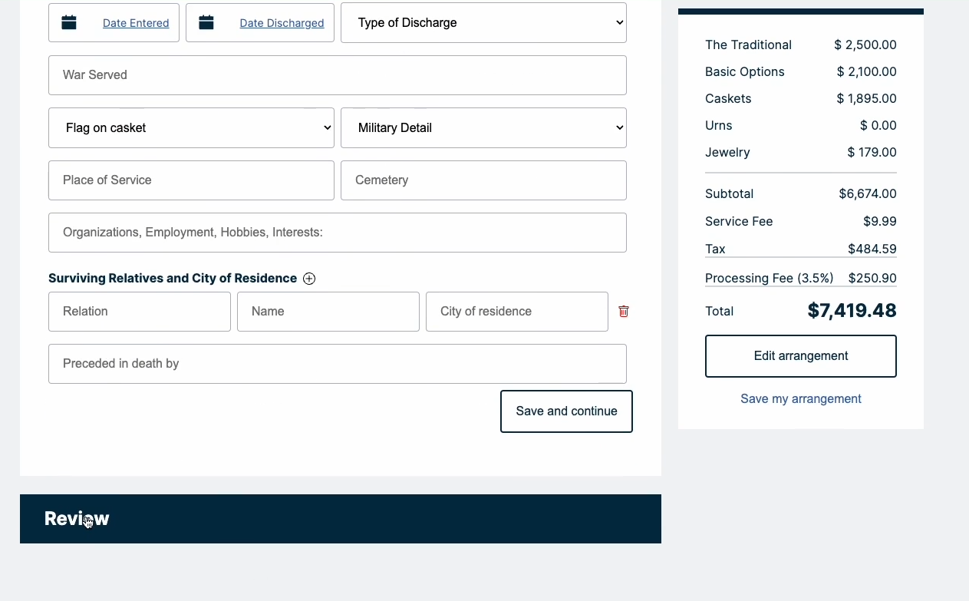
Task: Focus the Preceded in death by field
Action: (x=338, y=363)
